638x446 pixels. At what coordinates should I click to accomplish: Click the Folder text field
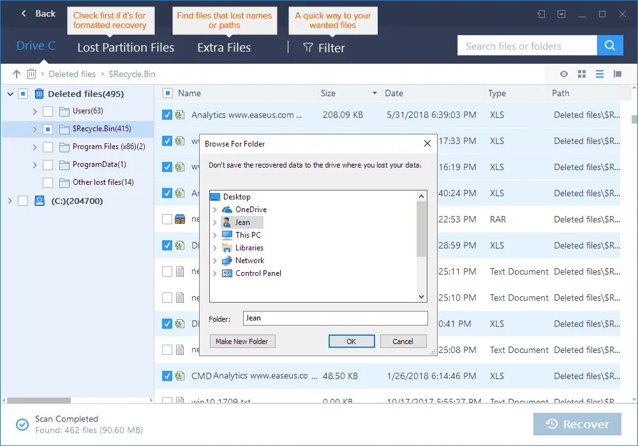(336, 318)
